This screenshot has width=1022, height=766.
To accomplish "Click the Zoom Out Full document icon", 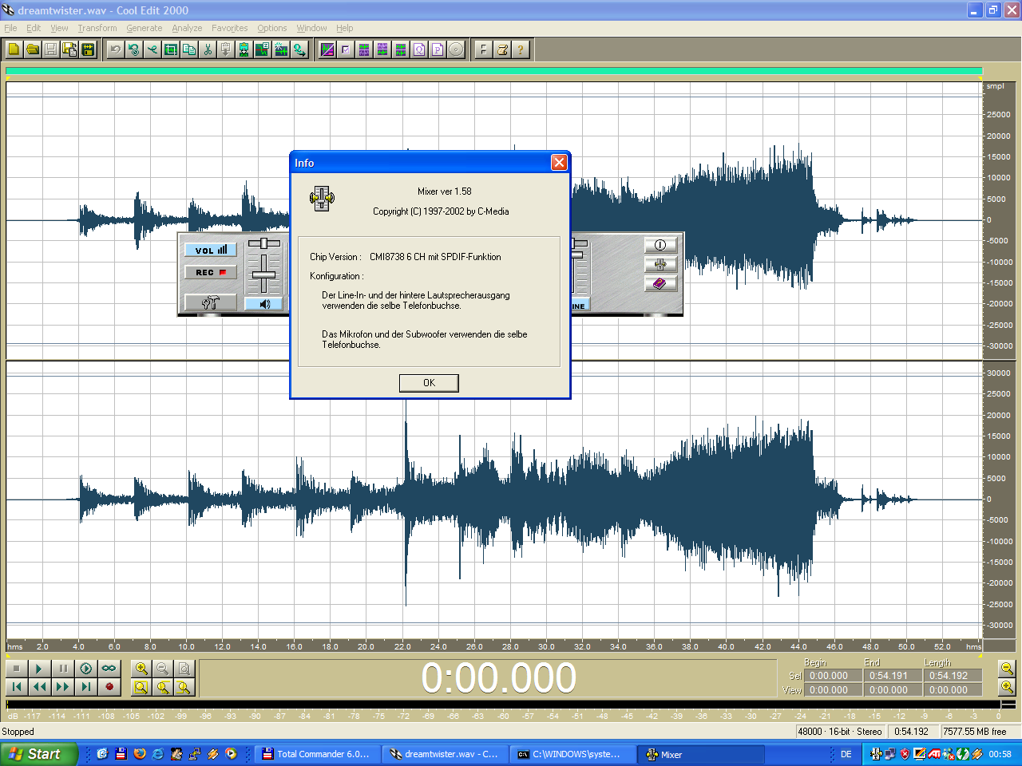I will [x=184, y=669].
